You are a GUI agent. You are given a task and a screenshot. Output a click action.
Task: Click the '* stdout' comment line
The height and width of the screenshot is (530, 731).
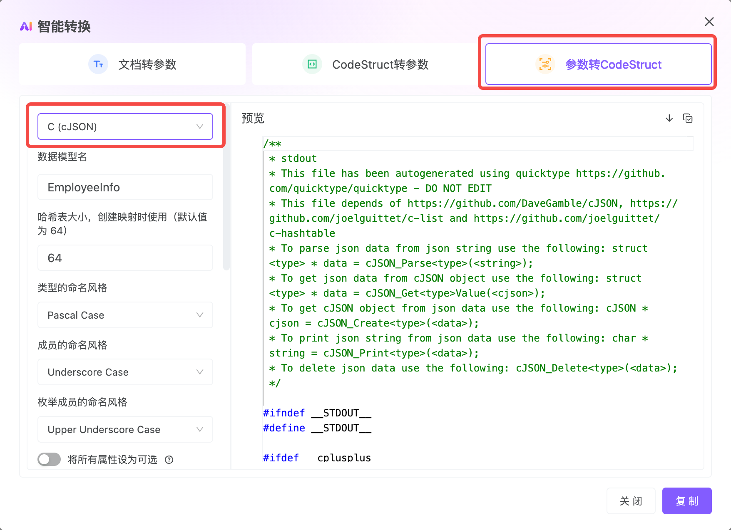293,159
